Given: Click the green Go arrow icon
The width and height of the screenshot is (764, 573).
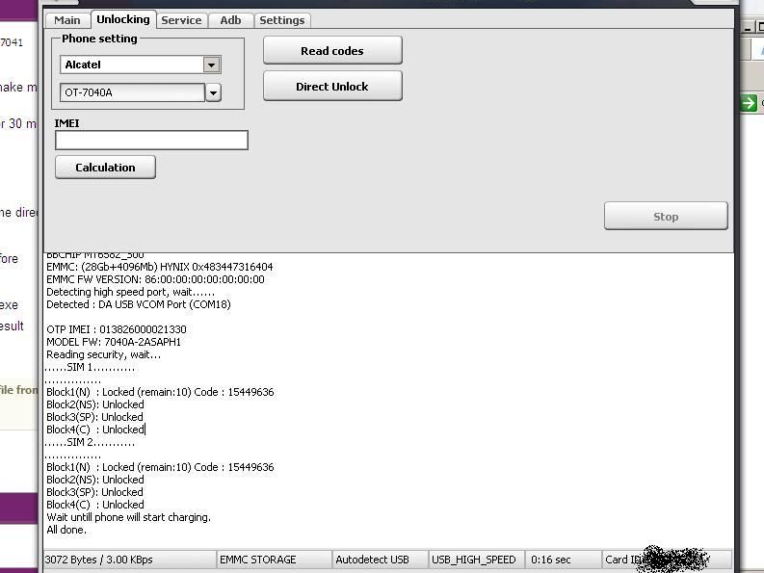Looking at the screenshot, I should coord(749,103).
